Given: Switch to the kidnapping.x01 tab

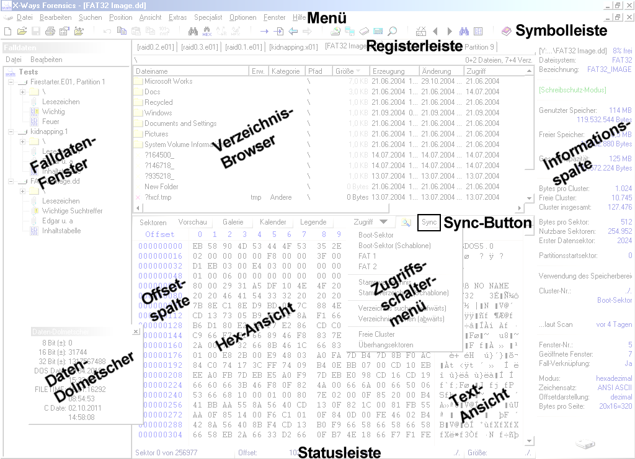Looking at the screenshot, I should pos(293,47).
